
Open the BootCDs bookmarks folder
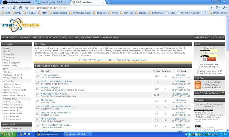coord(141,13)
